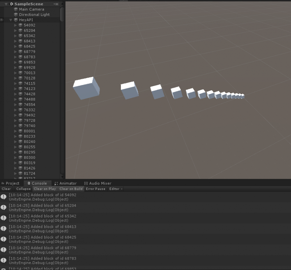Expand the 54092 object in the hierarchy
Viewport: 291px width, 270px height.
point(15,25)
